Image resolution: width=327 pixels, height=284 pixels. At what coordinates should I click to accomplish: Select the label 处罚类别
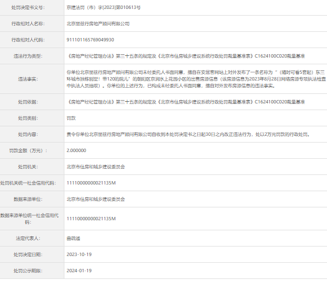pyautogui.click(x=28, y=119)
